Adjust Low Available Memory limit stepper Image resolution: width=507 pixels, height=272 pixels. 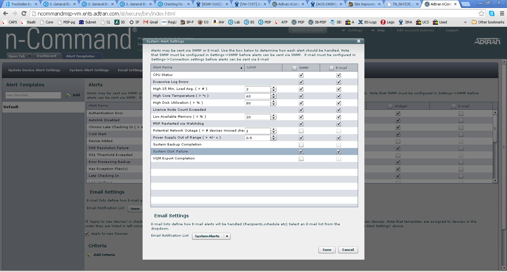coord(273,117)
